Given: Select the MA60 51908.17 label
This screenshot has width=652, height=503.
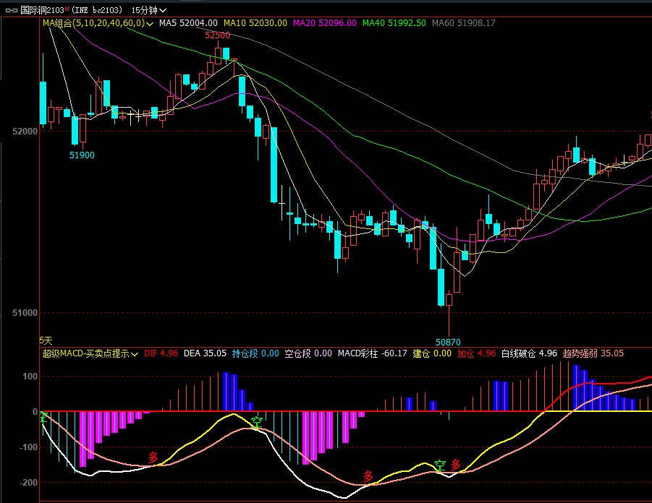Looking at the screenshot, I should click(x=464, y=23).
